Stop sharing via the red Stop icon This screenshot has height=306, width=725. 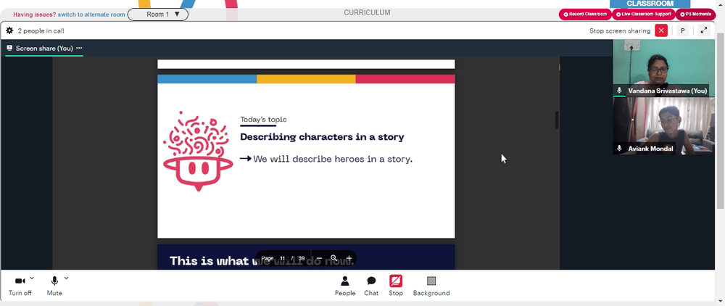pos(396,281)
